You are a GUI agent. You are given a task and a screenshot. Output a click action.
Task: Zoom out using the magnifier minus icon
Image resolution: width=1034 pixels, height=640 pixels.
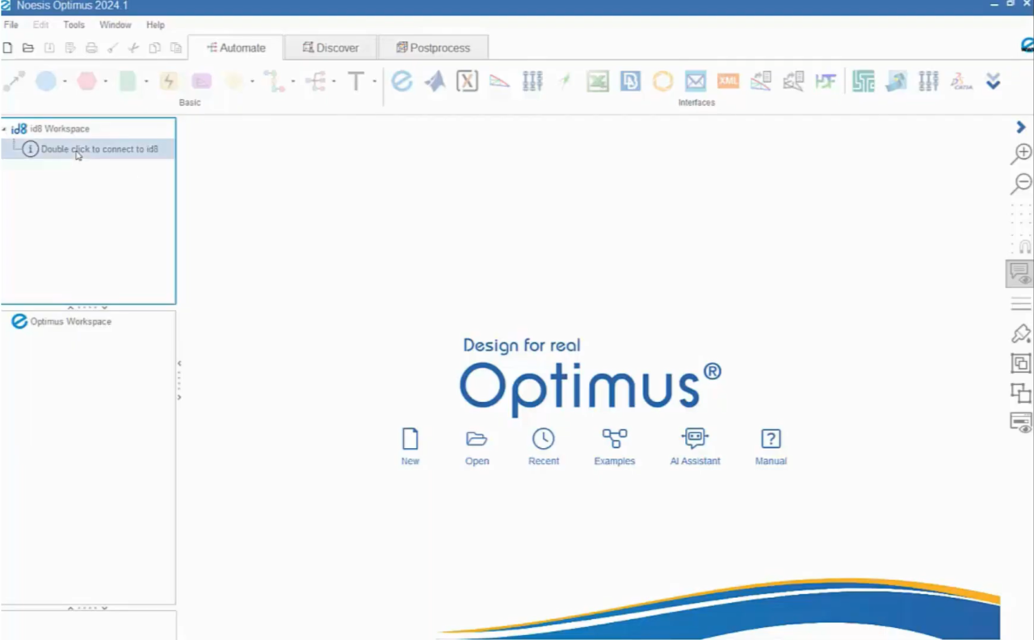tap(1021, 183)
